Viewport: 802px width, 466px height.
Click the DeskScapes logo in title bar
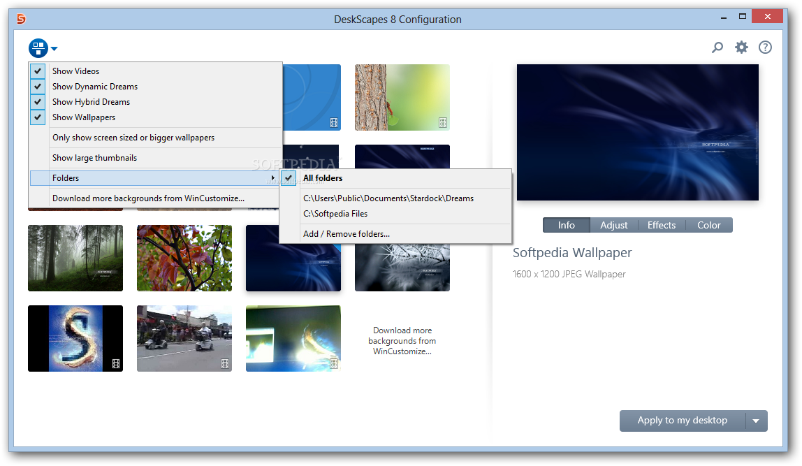21,19
